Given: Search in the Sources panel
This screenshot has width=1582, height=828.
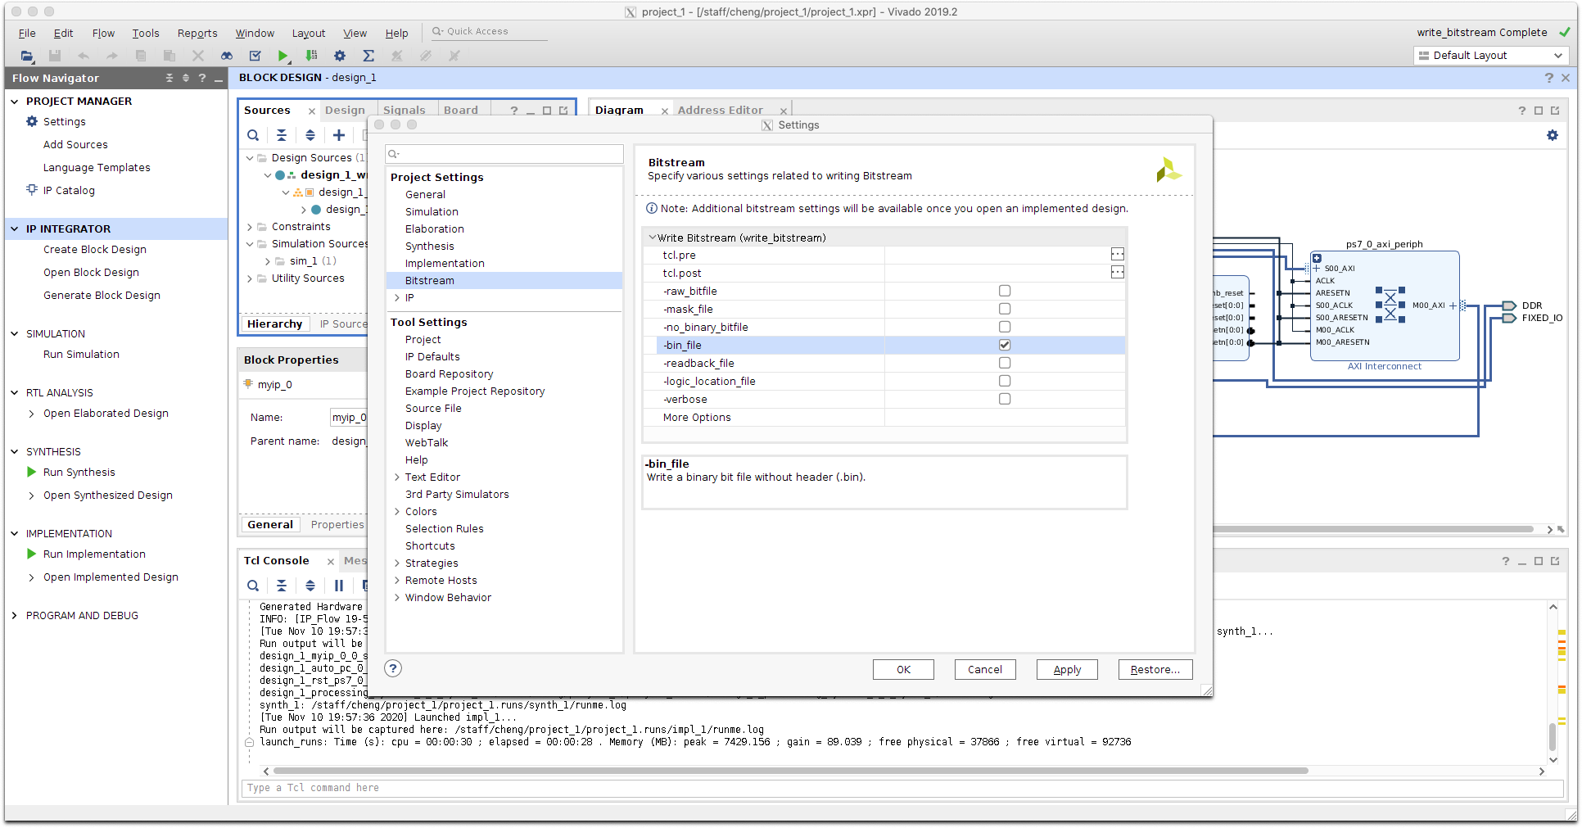Looking at the screenshot, I should (x=253, y=135).
